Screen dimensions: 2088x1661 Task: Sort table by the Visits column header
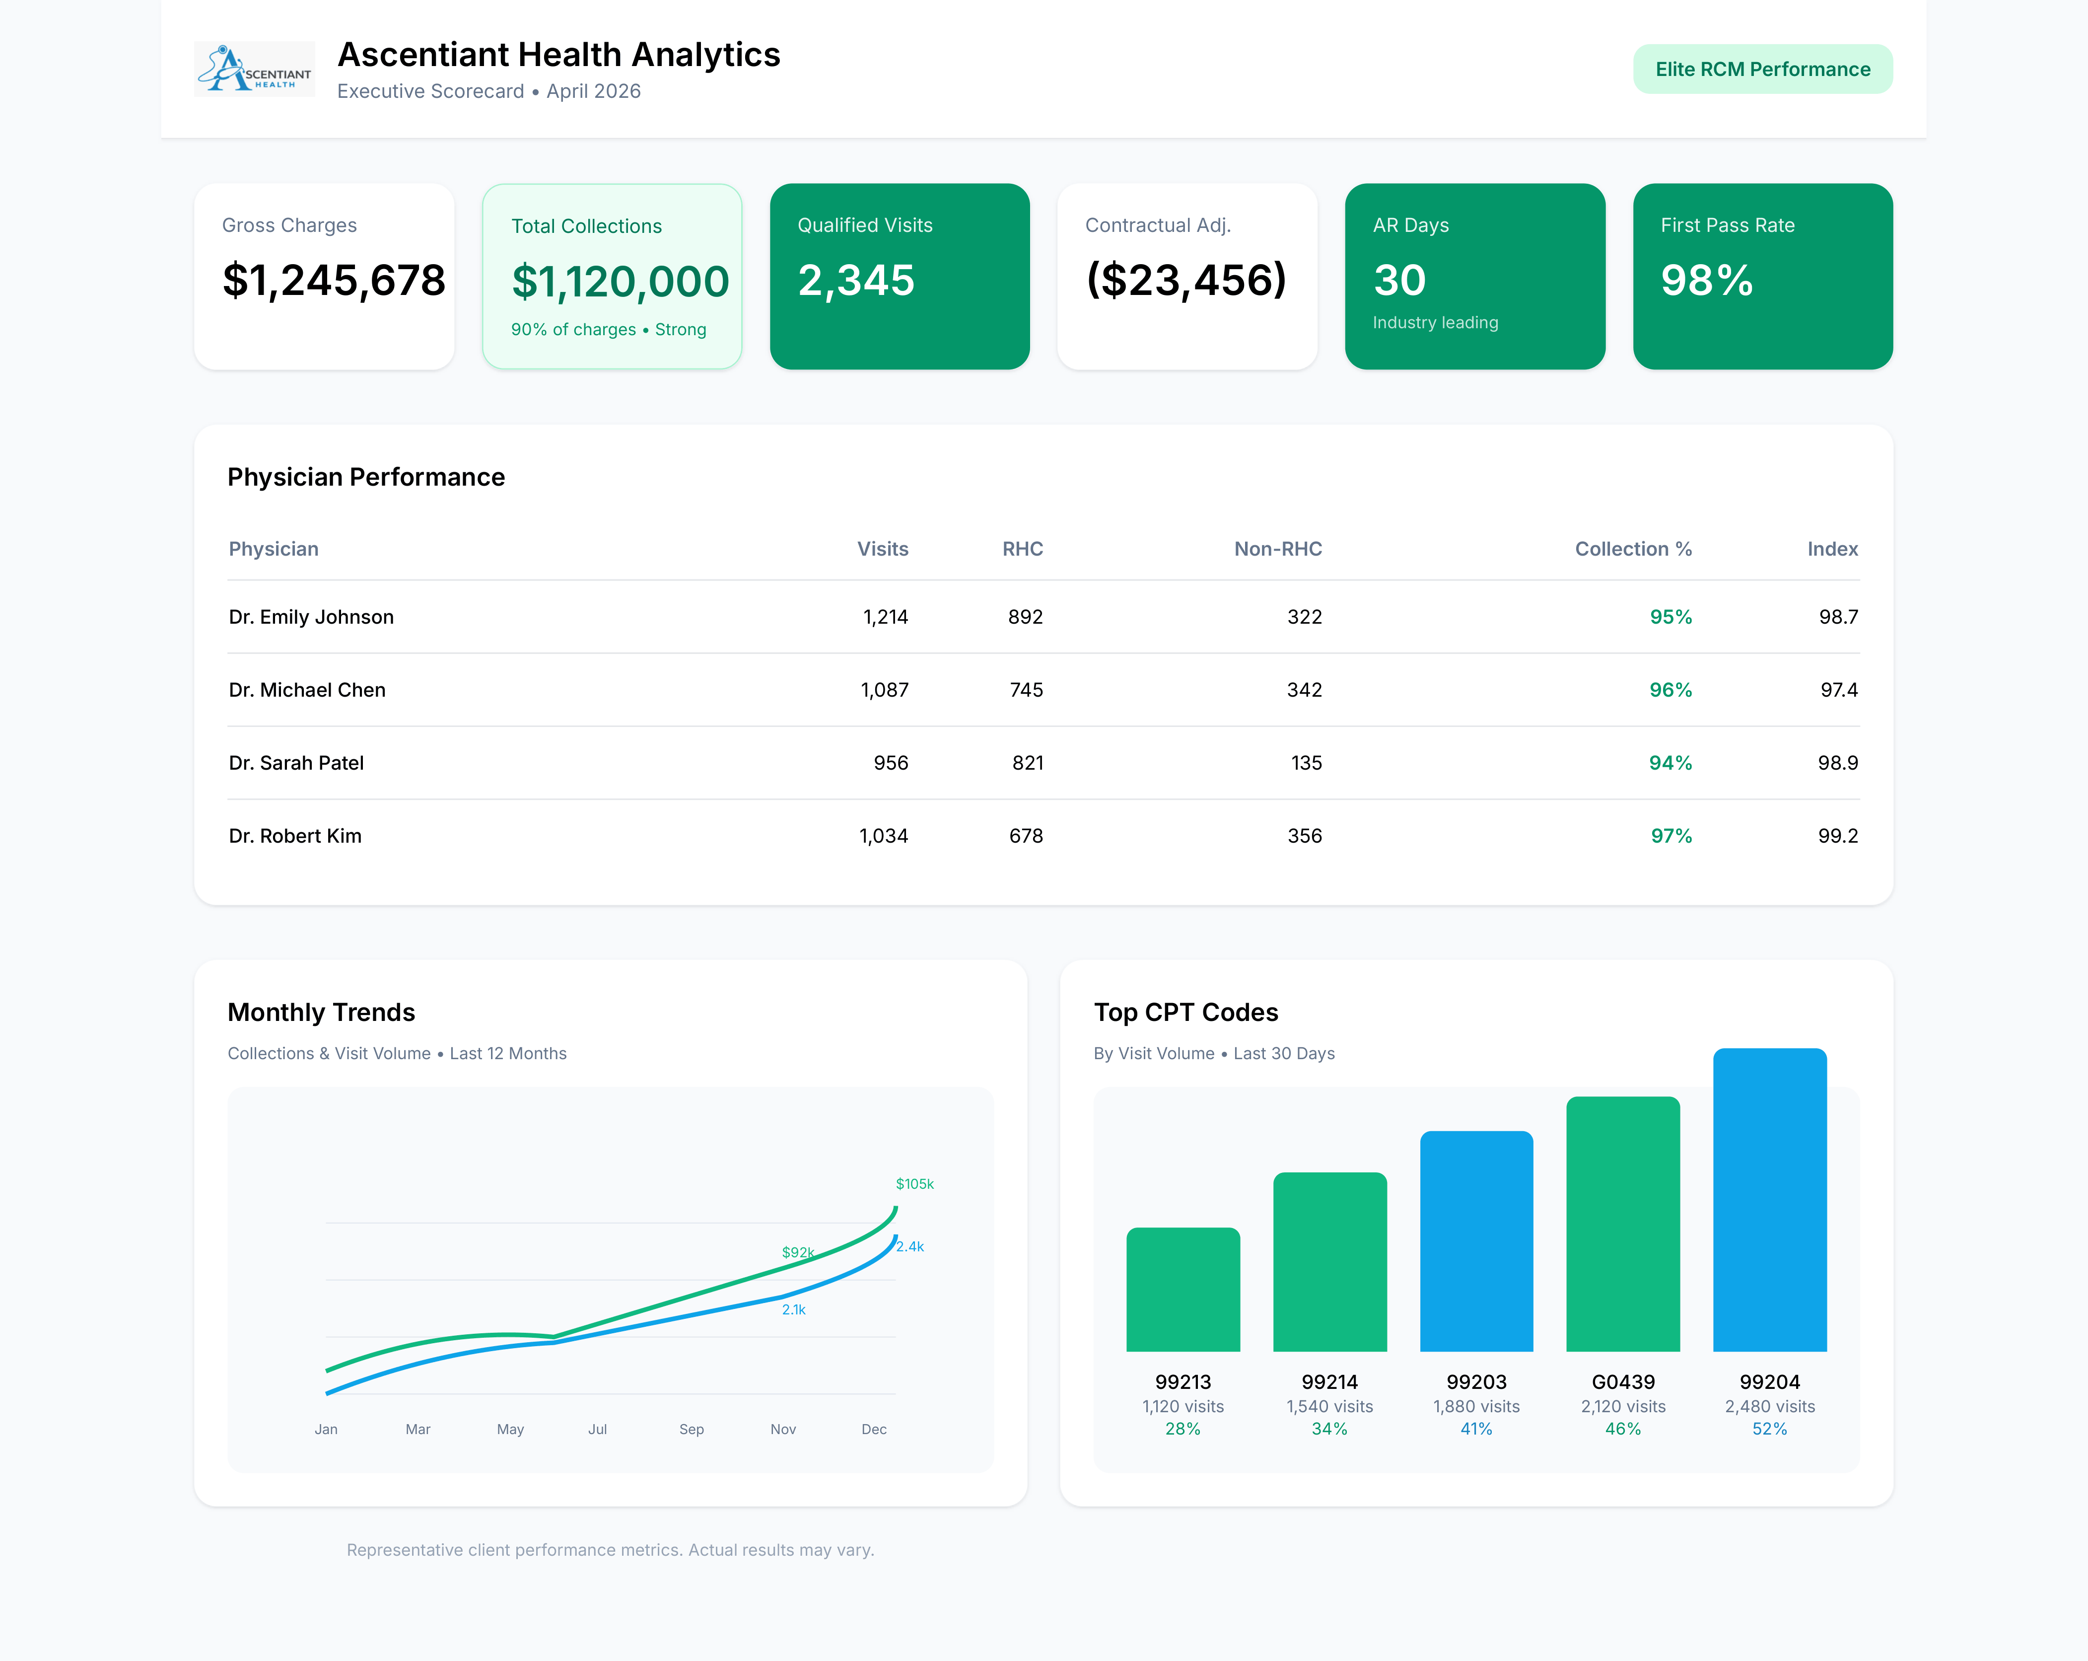click(882, 548)
